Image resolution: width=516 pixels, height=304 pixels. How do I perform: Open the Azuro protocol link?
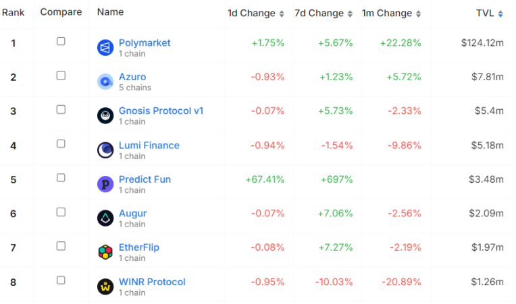(x=132, y=77)
